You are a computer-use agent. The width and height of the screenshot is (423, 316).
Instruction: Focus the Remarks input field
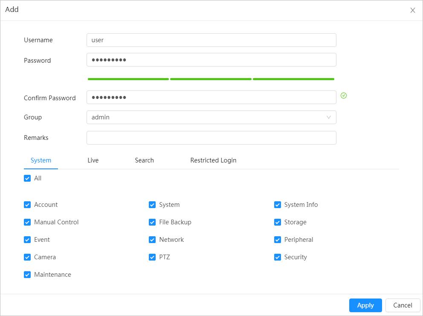(211, 138)
